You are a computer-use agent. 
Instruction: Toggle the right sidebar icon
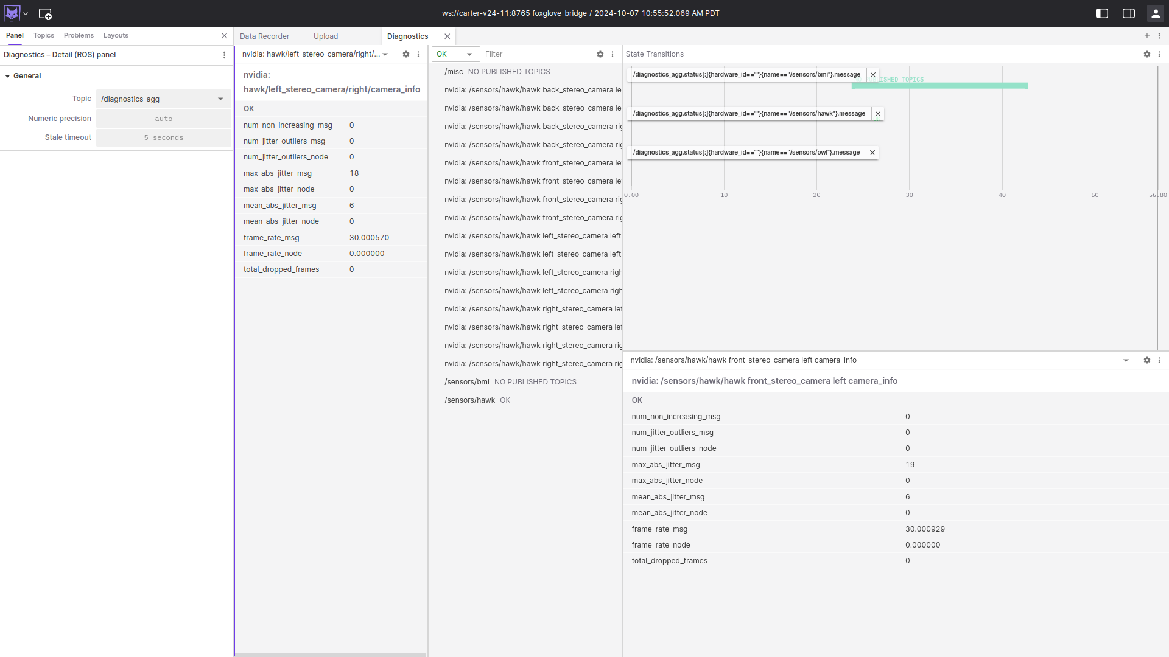tap(1129, 13)
